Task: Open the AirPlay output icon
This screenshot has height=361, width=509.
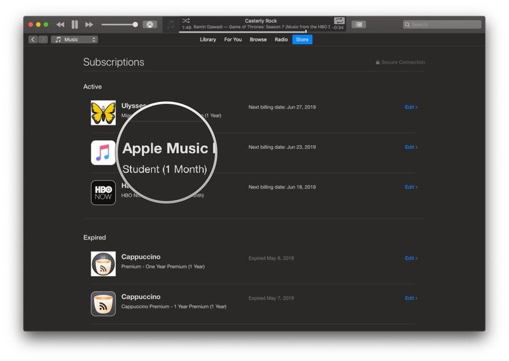Action: point(150,25)
